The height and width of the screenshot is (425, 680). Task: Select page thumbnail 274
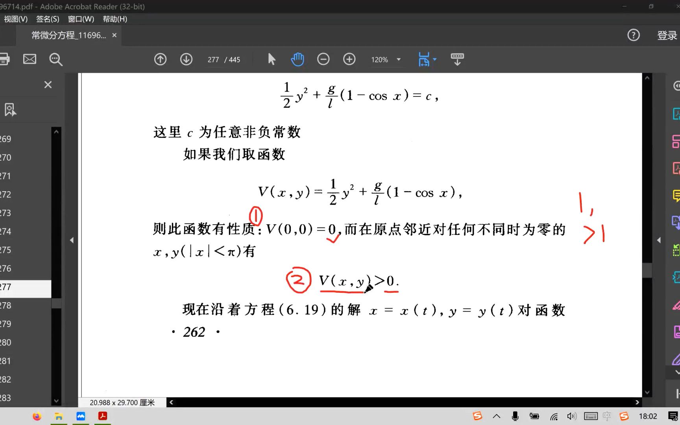6,231
